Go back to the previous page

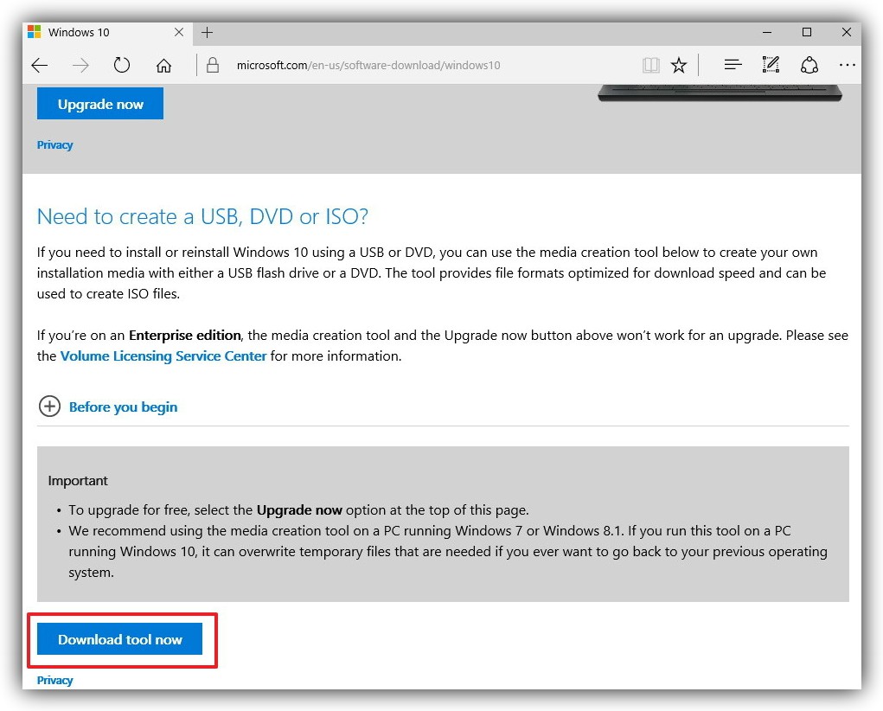click(x=40, y=66)
